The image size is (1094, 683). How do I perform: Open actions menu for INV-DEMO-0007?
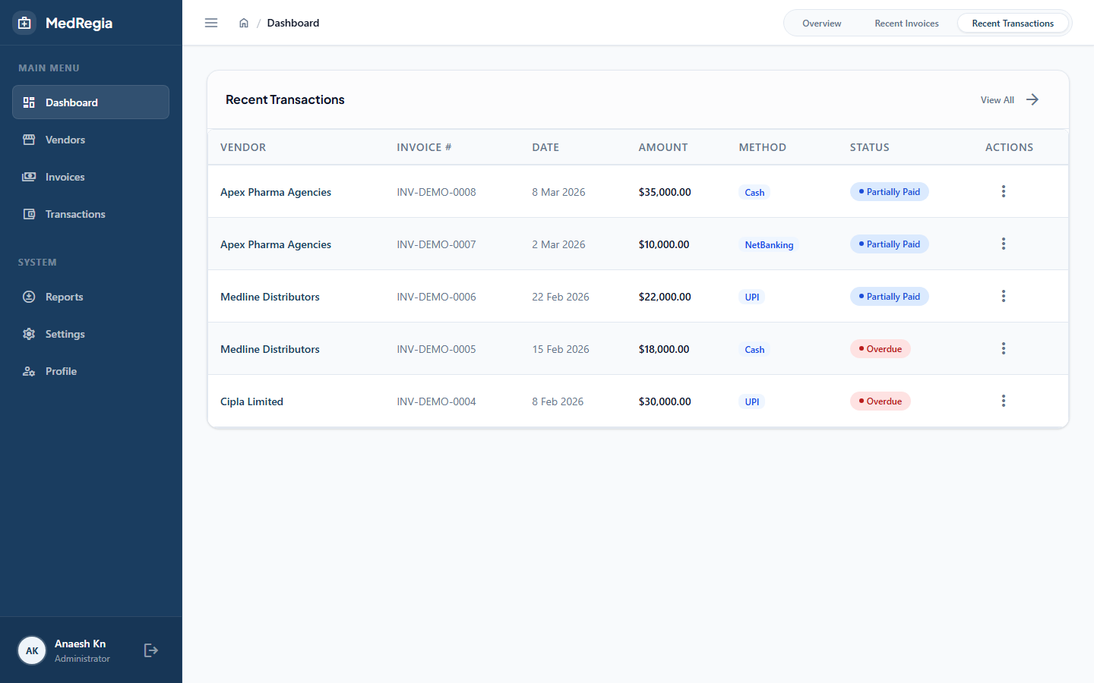(x=1004, y=244)
